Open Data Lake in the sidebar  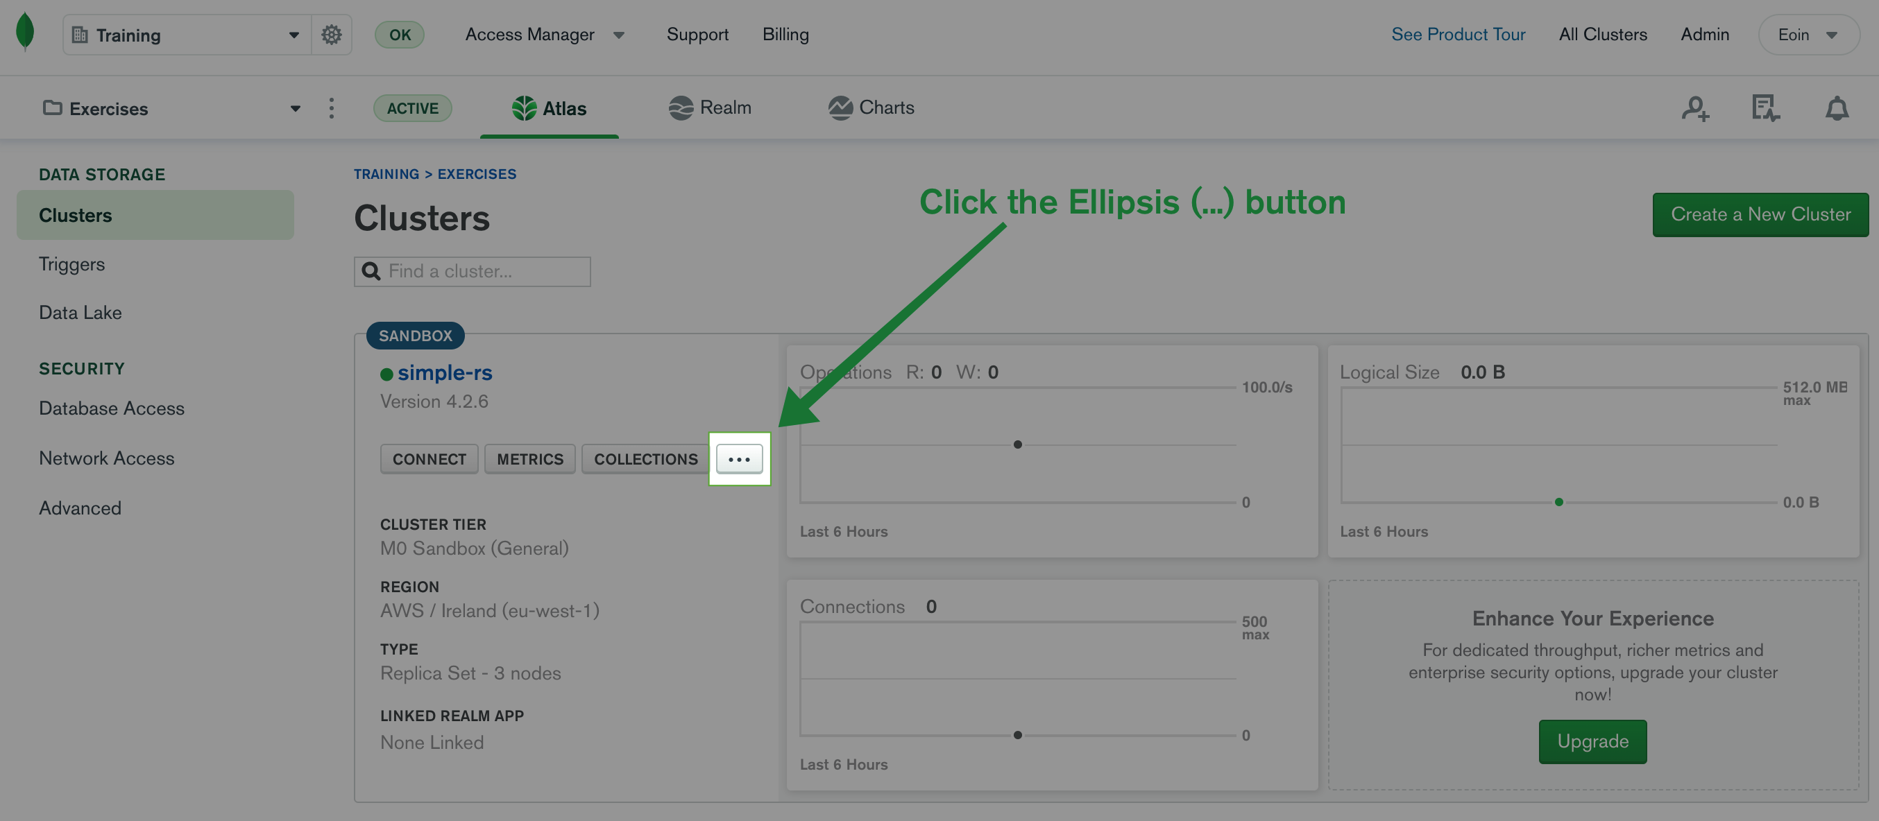pyautogui.click(x=80, y=312)
